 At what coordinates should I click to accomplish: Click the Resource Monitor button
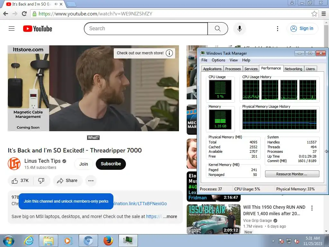[292, 174]
